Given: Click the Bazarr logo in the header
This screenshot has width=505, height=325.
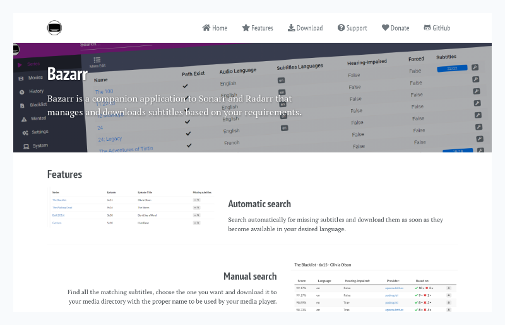Looking at the screenshot, I should (54, 28).
